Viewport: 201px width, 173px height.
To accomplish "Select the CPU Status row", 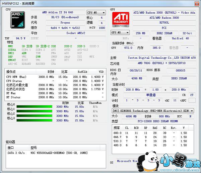I will coord(55,81).
